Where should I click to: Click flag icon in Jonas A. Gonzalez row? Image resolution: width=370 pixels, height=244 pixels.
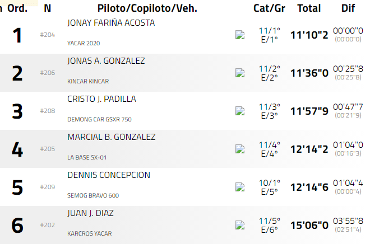tap(240, 73)
